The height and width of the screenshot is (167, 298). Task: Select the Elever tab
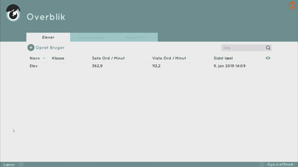point(48,37)
